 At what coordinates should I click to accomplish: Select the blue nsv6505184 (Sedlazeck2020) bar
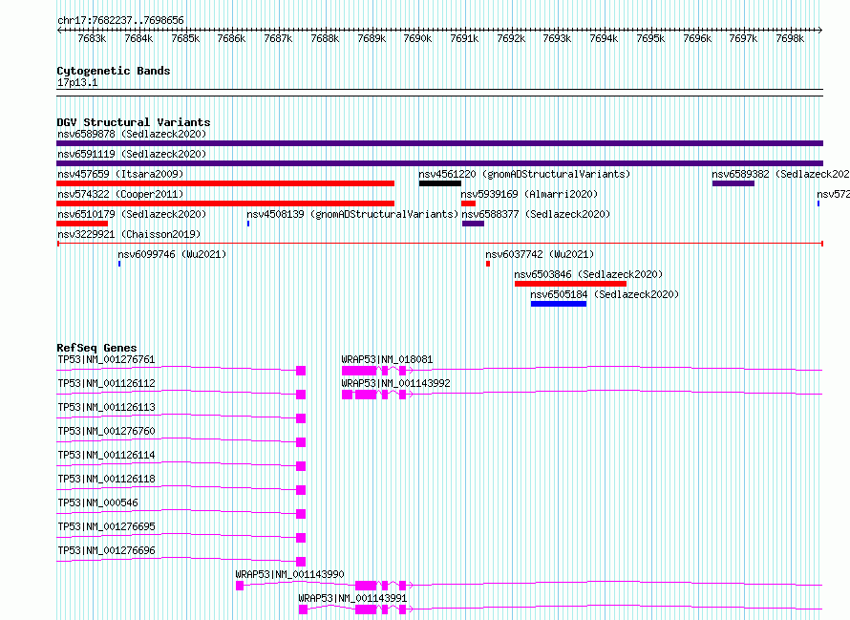[x=559, y=304]
